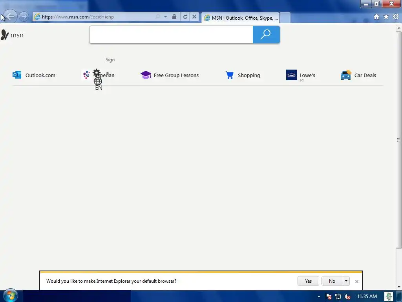Open a new tab with the blank tab button
402x302 pixels.
tap(285, 18)
